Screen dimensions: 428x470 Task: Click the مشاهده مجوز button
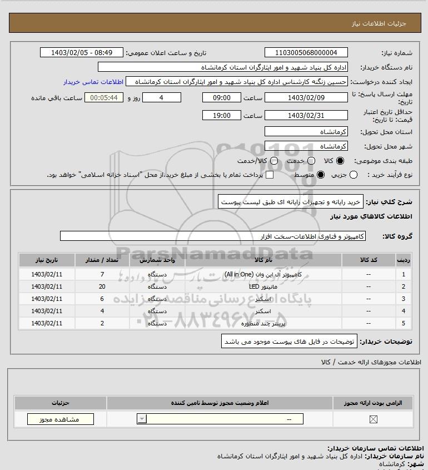tap(60, 419)
